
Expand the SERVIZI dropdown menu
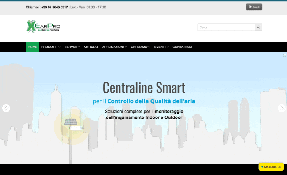click(72, 47)
